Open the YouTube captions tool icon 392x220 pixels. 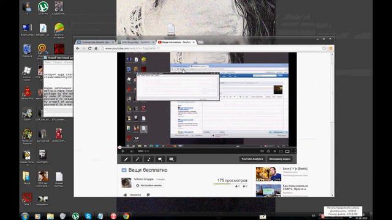pos(171,159)
